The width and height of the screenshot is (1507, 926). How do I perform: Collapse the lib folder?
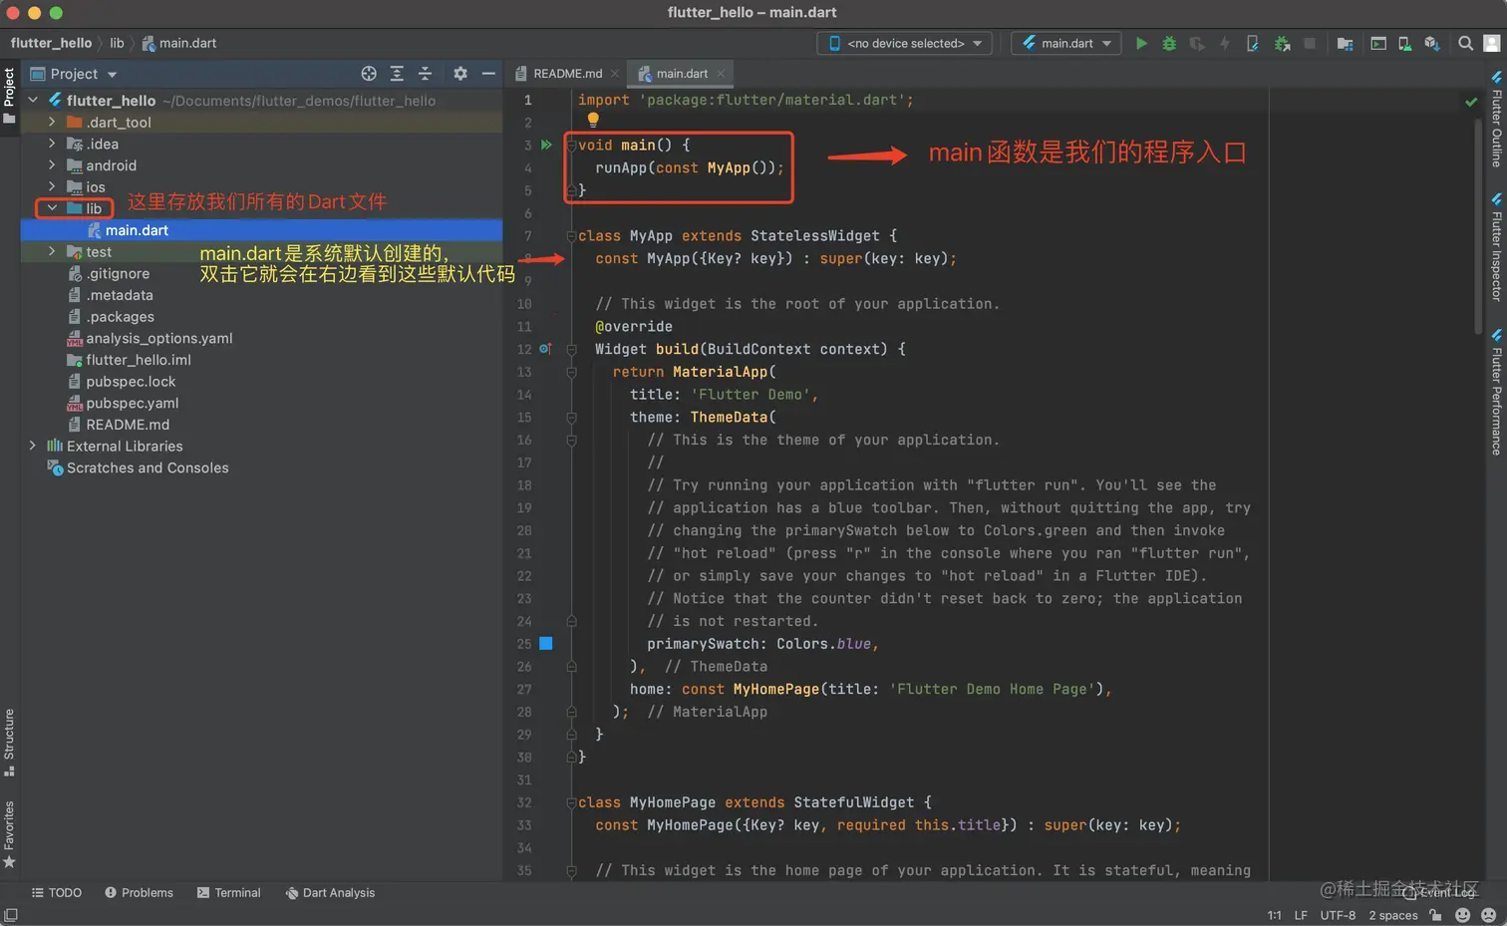pyautogui.click(x=52, y=208)
